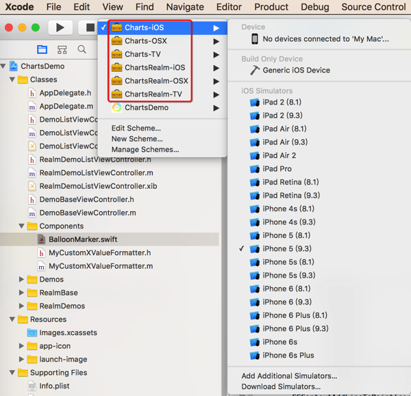This screenshot has width=411, height=396.
Task: Select MyCustomXValueFormatter.m in navigator
Action: [101, 266]
